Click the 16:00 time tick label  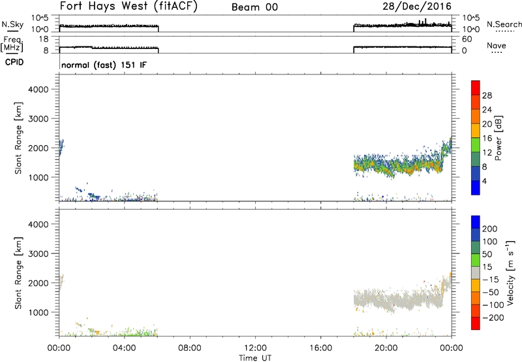(x=320, y=348)
